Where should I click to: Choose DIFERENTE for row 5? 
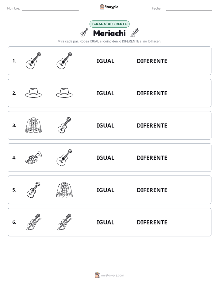click(x=152, y=190)
